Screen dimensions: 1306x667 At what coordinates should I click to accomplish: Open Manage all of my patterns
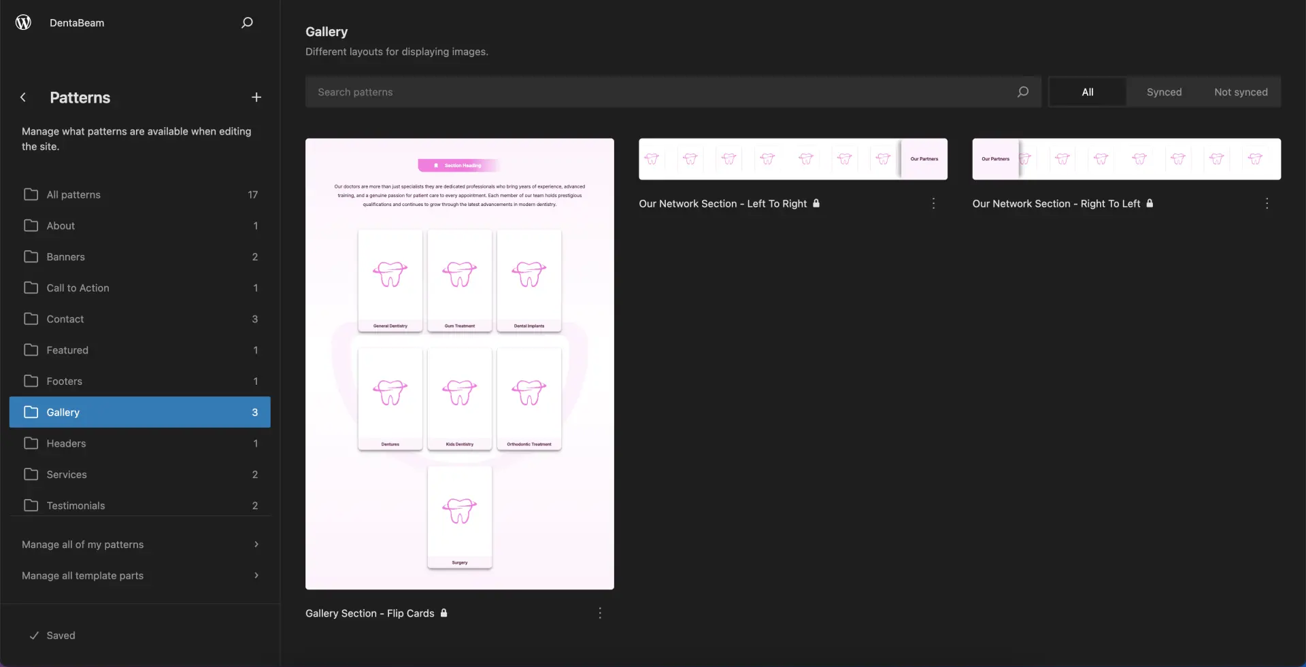140,545
